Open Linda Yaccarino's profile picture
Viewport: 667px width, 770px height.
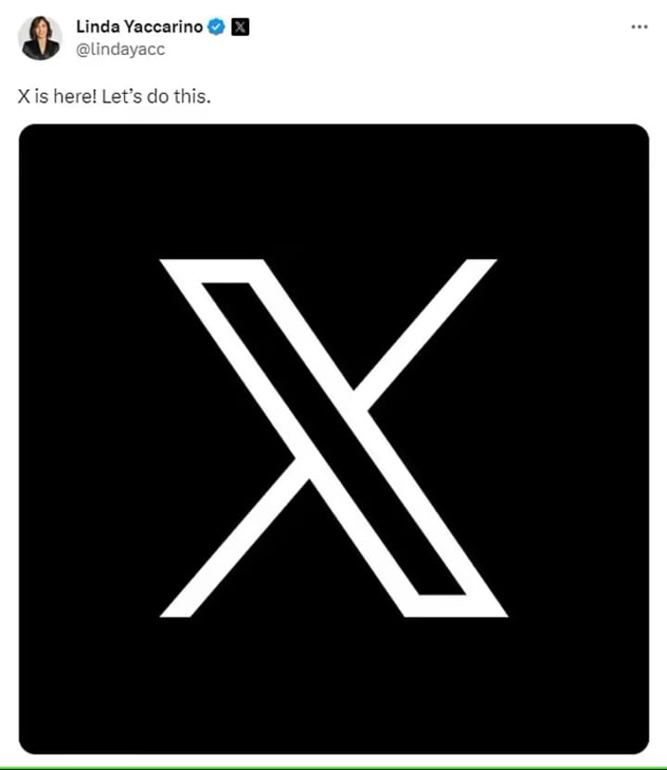coord(40,38)
